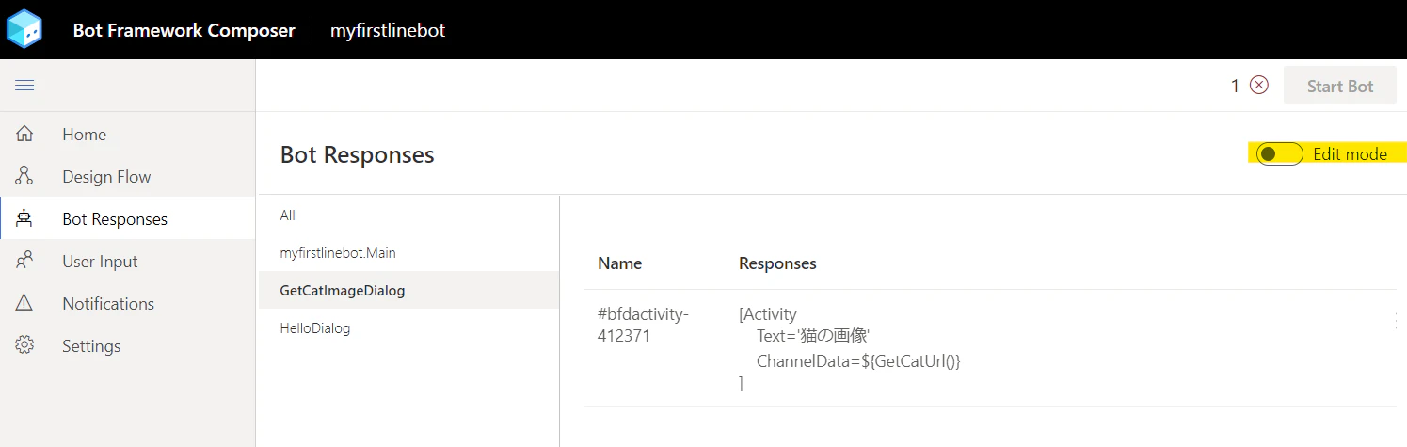Go to Home in the sidebar
Viewport: 1407px width, 447px height.
pyautogui.click(x=128, y=134)
